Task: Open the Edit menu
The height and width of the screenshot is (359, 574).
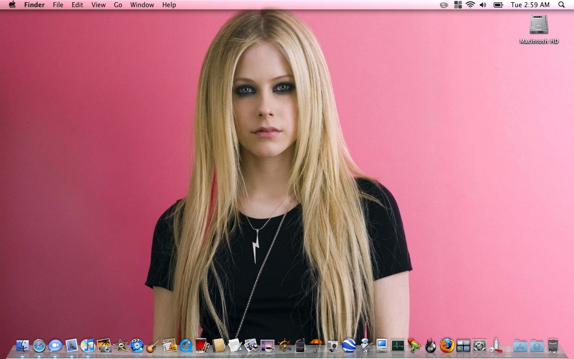Action: [x=78, y=5]
